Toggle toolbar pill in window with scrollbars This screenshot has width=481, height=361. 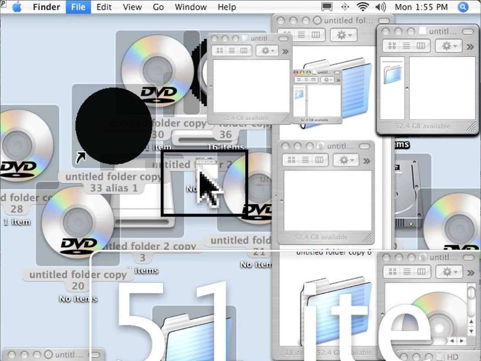(468, 258)
